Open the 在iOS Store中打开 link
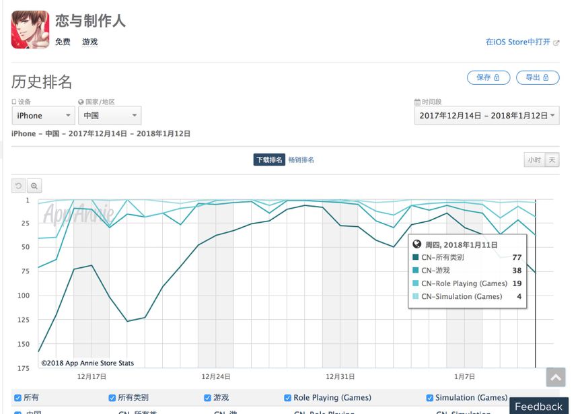 pyautogui.click(x=518, y=42)
